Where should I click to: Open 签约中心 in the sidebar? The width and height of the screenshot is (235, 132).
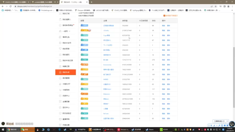66,107
